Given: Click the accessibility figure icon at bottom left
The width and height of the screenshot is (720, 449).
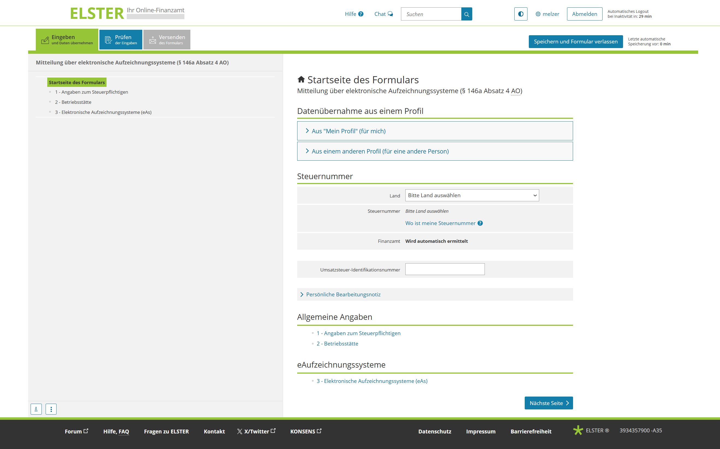Looking at the screenshot, I should coord(36,409).
